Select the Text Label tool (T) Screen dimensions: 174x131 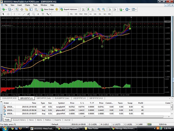coord(43,14)
